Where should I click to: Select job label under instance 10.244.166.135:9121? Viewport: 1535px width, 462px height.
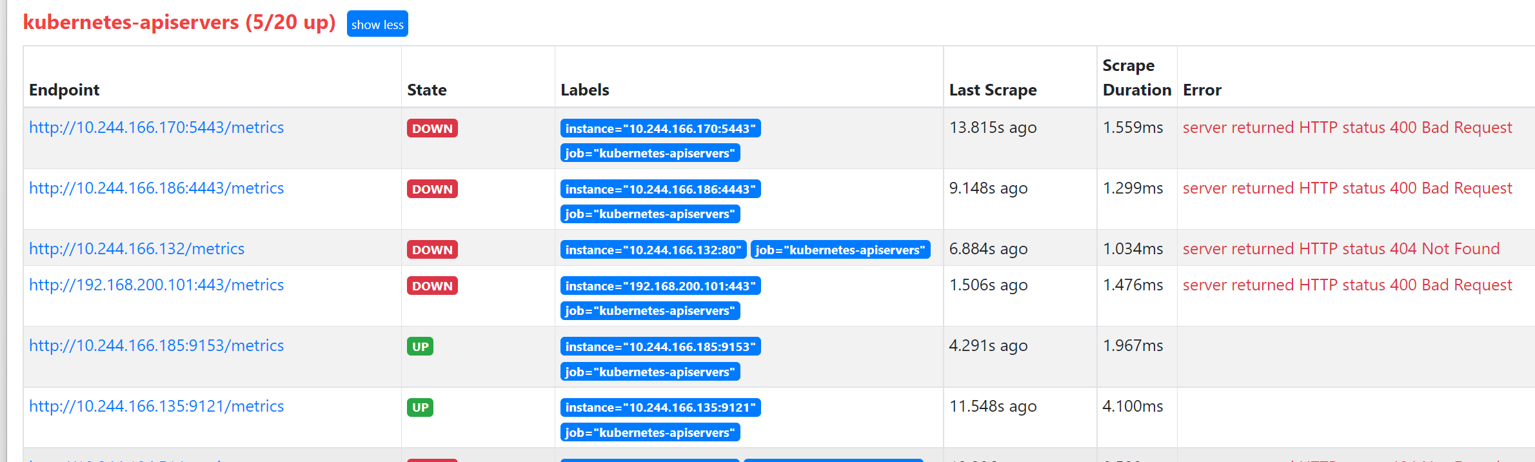coord(650,432)
